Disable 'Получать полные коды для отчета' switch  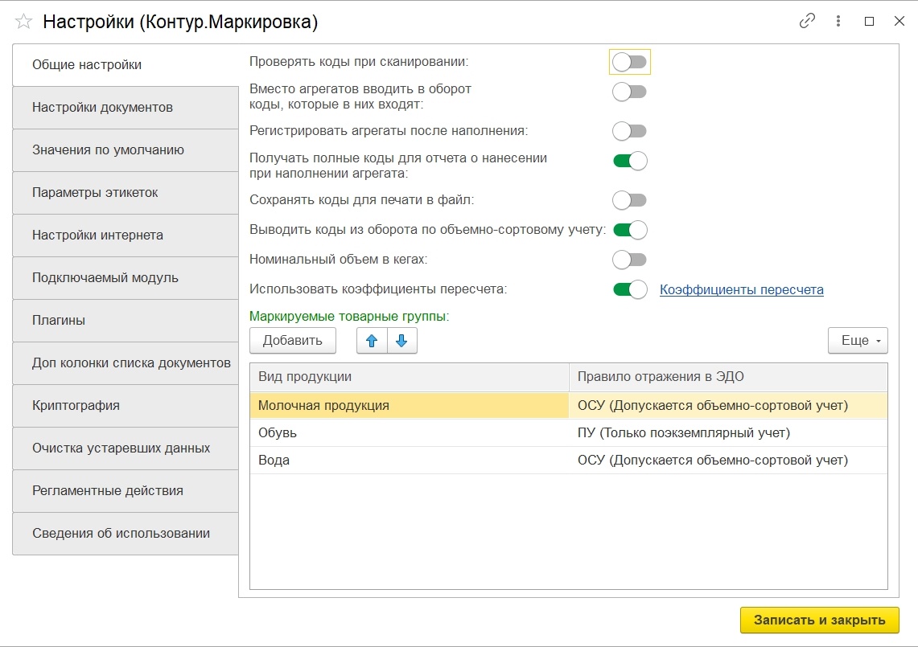(x=630, y=161)
